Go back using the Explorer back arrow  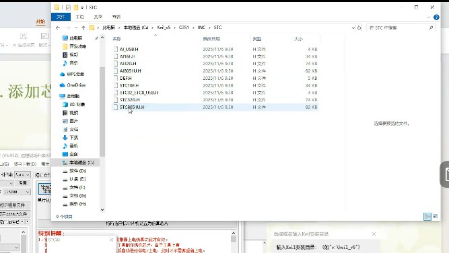click(58, 28)
